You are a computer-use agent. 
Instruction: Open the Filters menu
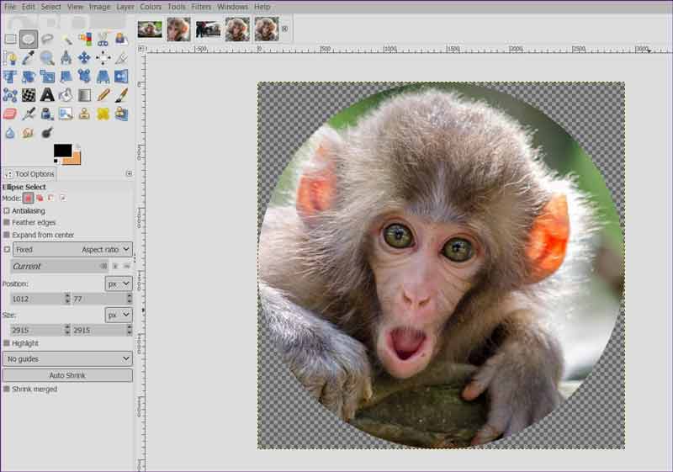coord(201,7)
